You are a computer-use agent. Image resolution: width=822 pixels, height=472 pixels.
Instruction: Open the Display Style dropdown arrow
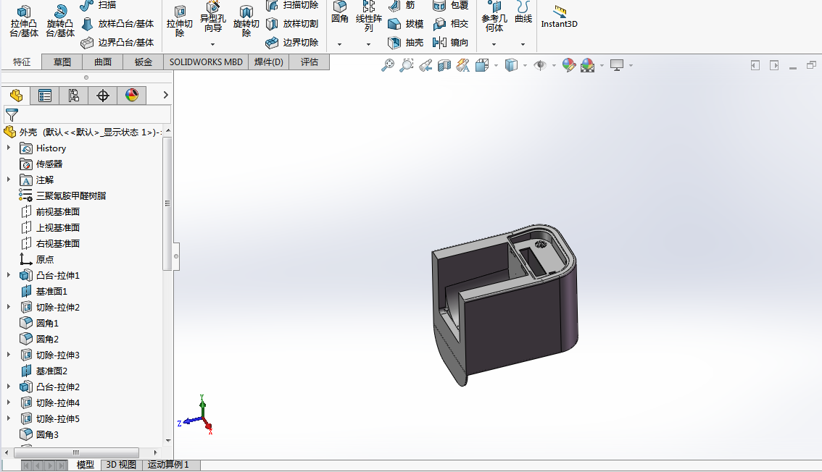526,65
